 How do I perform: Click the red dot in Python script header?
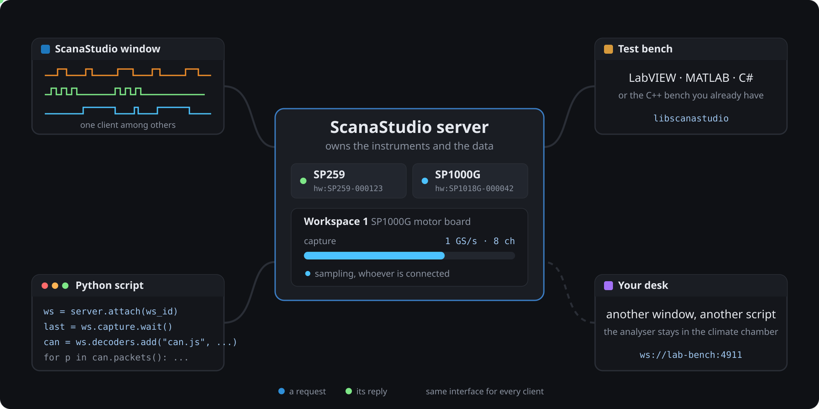point(45,286)
